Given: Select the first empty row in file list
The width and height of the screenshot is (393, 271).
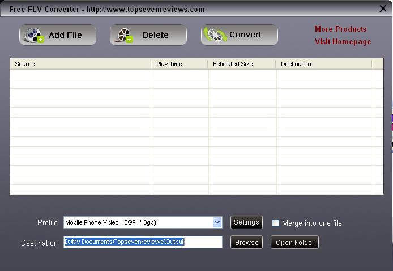Looking at the screenshot, I should click(197, 74).
